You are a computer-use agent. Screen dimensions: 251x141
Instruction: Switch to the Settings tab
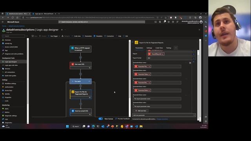[149, 48]
